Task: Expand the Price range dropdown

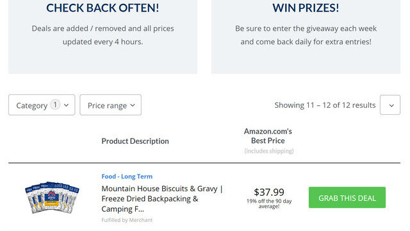Action: 110,105
